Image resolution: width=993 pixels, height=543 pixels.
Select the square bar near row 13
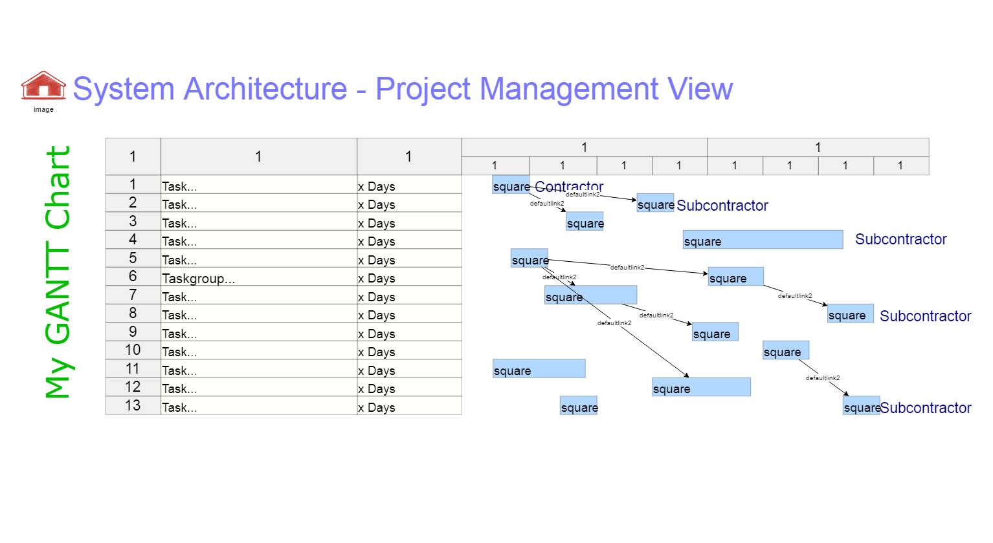tap(579, 407)
